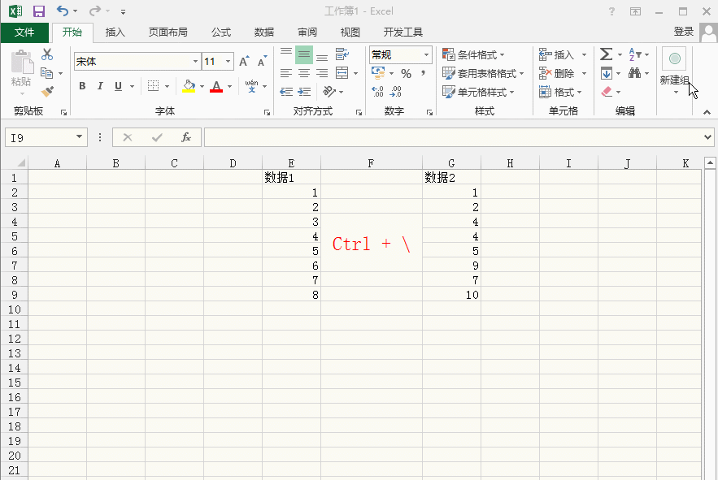Open the font name 宋体 dropdown
This screenshot has width=718, height=480.
195,61
